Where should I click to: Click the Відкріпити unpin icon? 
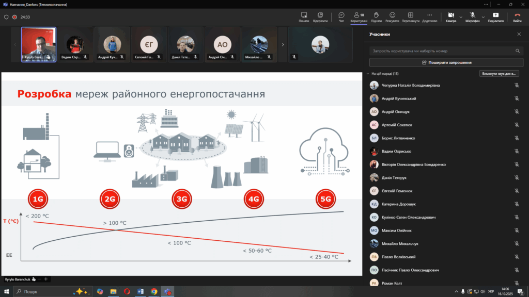[x=320, y=15]
